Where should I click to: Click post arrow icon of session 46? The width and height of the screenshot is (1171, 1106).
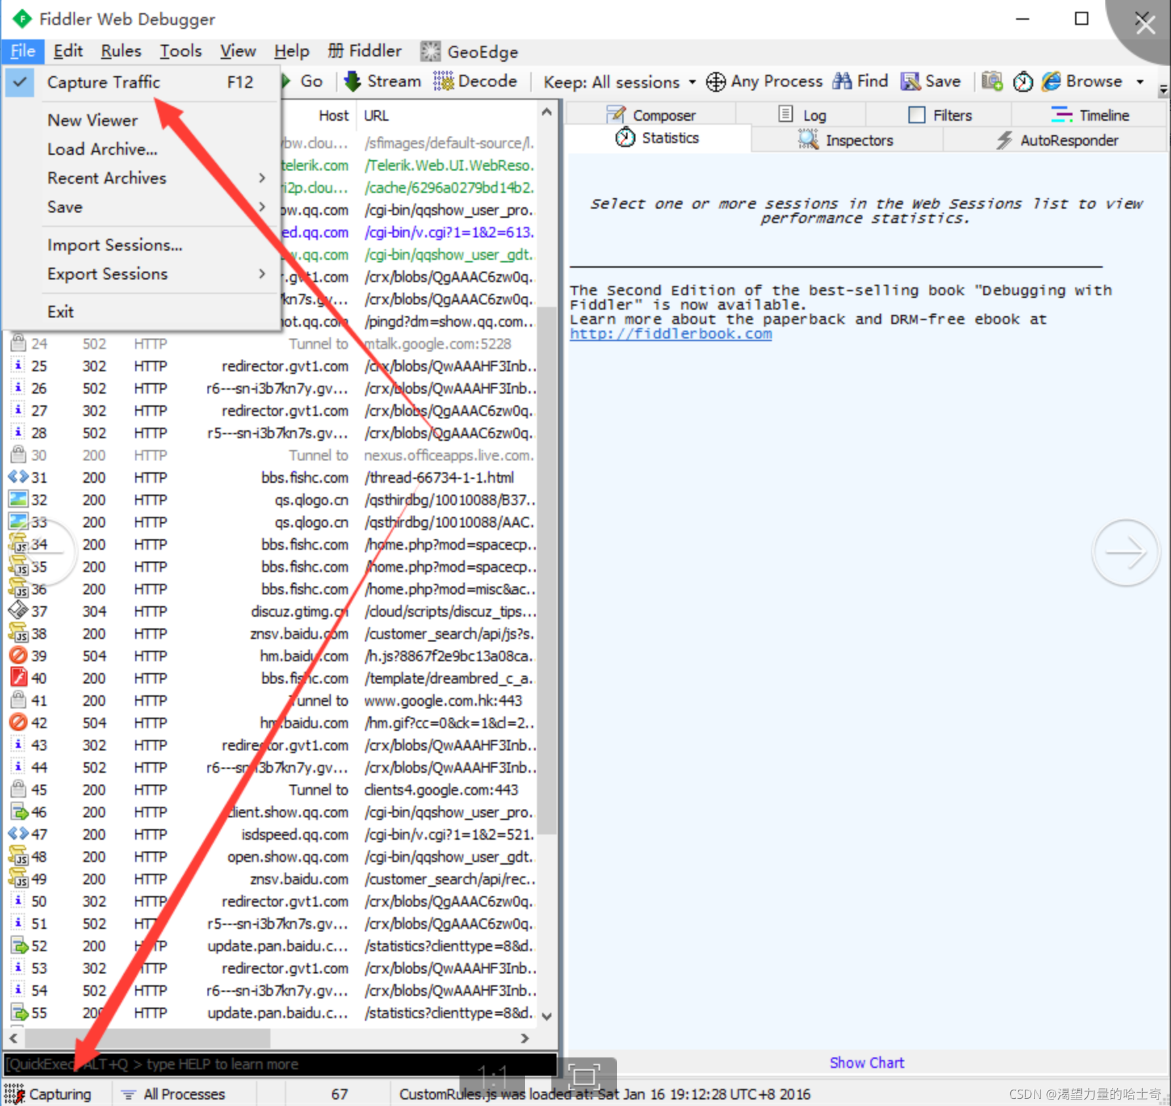[x=19, y=812]
